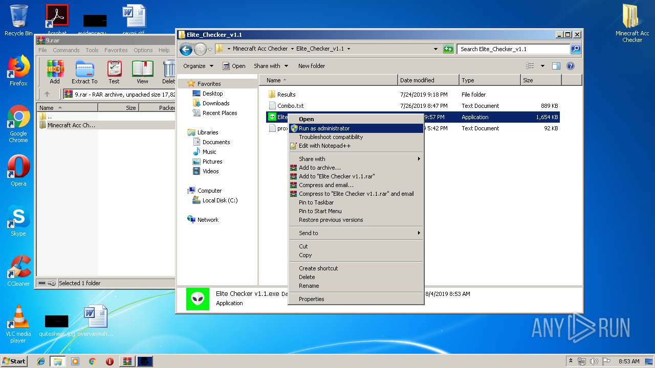
Task: Choose Edit with Notepad++
Action: pyautogui.click(x=356, y=146)
